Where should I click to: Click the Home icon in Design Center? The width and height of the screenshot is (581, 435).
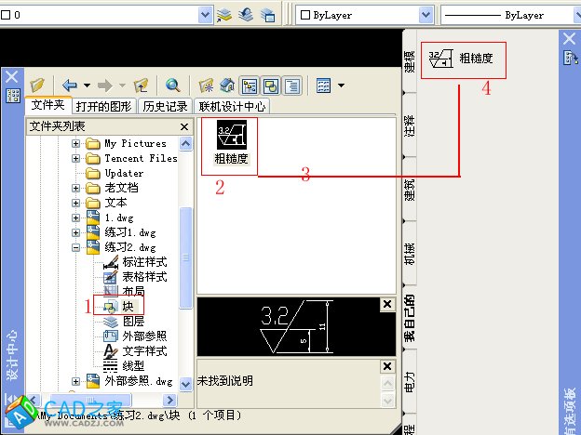(x=227, y=86)
